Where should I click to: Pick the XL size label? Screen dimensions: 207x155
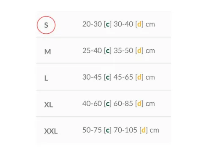click(49, 104)
